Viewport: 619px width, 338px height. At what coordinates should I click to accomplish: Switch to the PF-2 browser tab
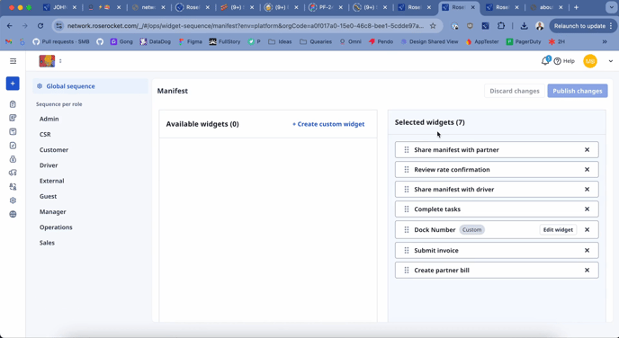(x=326, y=7)
